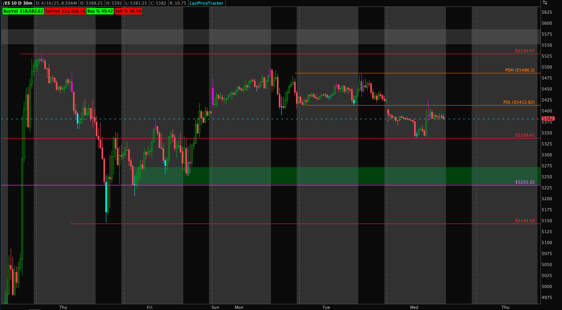
Task: Click the red SellVol label box
Action: tap(65, 11)
